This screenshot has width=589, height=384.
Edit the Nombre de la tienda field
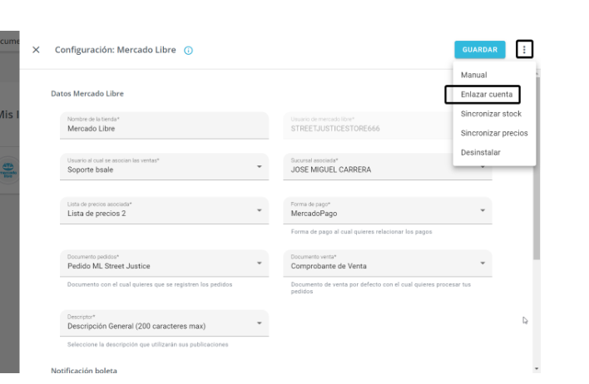164,126
